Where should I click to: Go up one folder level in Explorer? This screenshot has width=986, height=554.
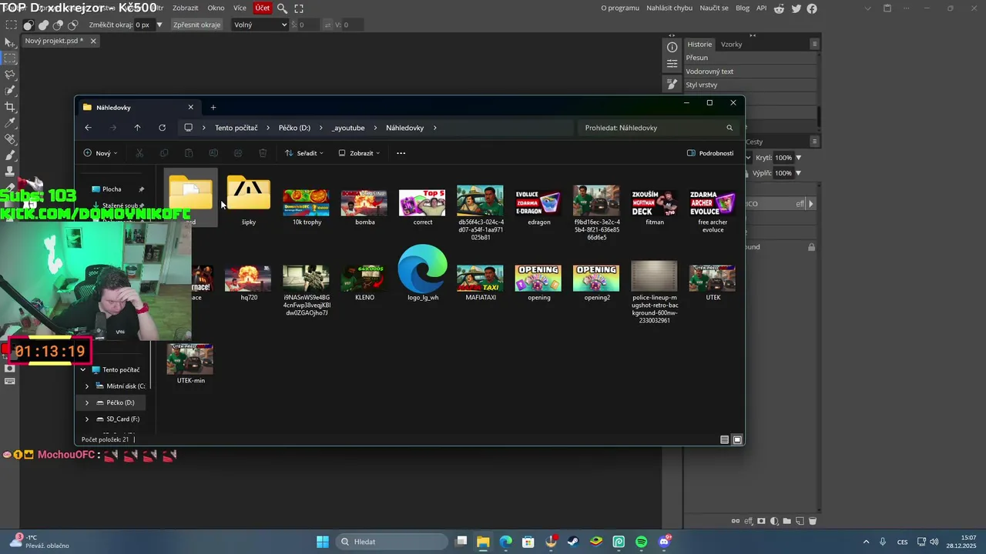[137, 128]
